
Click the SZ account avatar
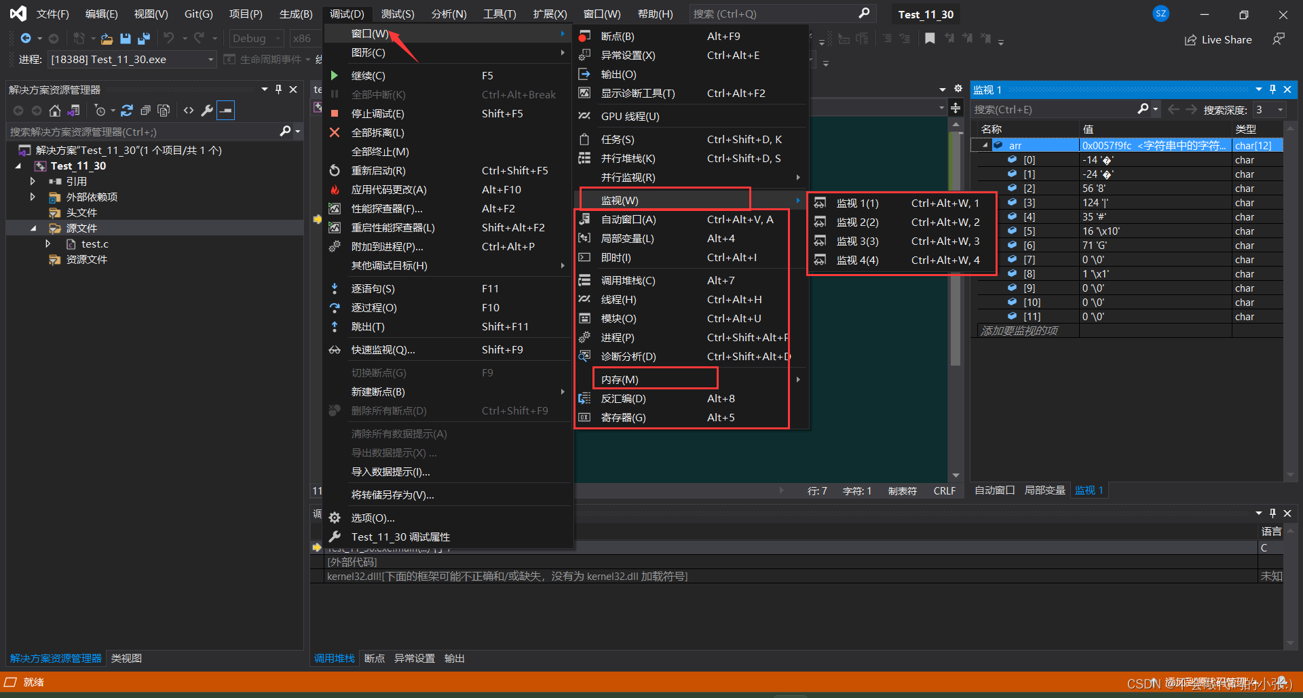[x=1161, y=14]
